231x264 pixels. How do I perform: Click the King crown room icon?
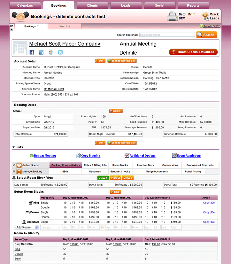(x=31, y=203)
